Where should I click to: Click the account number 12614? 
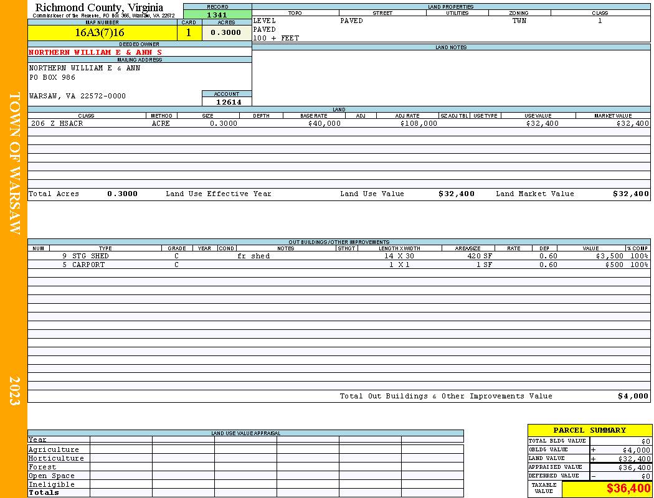pos(229,102)
